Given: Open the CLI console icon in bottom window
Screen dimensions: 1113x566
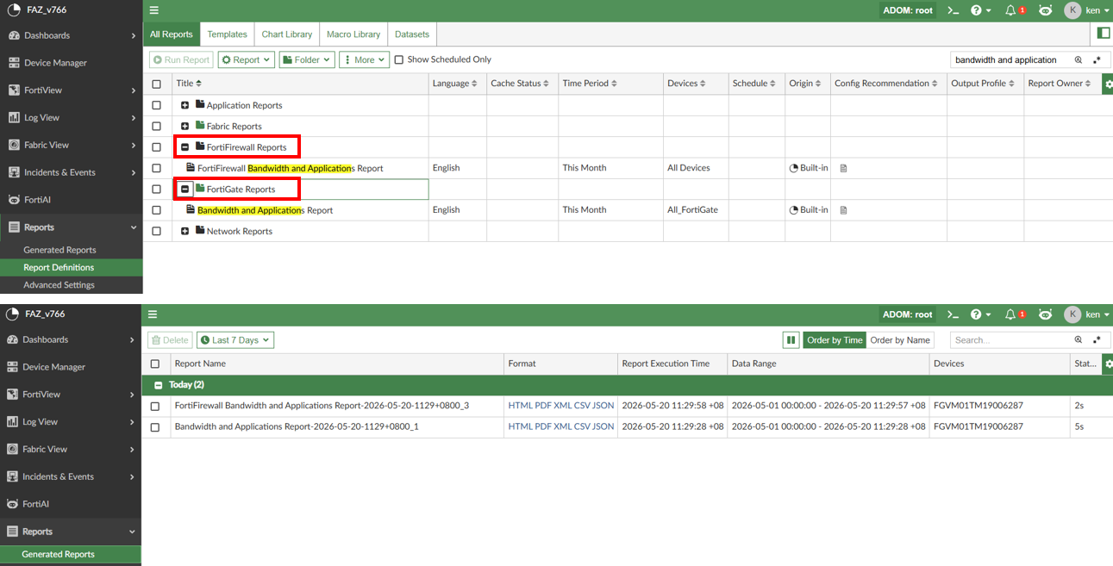Looking at the screenshot, I should click(x=953, y=314).
